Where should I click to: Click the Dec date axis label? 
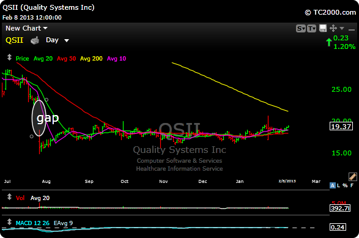coord(202,182)
